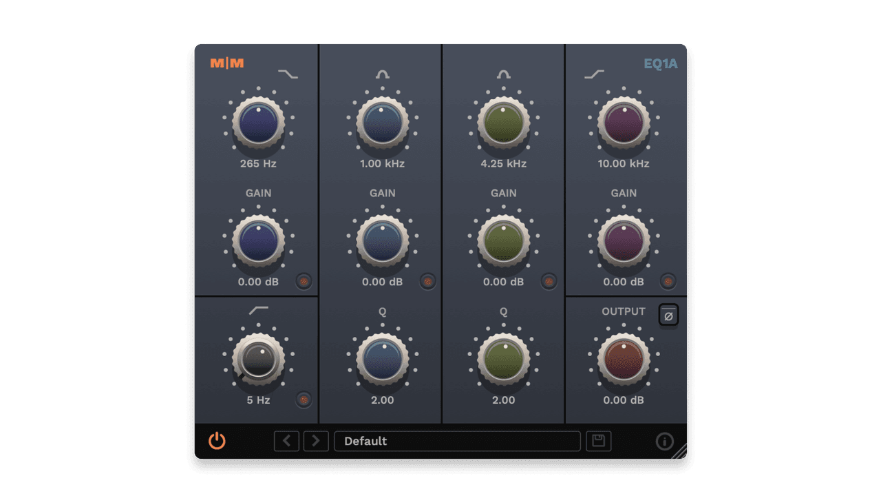The image size is (881, 496).
Task: Click the OUTPUT section label
Action: pyautogui.click(x=624, y=311)
